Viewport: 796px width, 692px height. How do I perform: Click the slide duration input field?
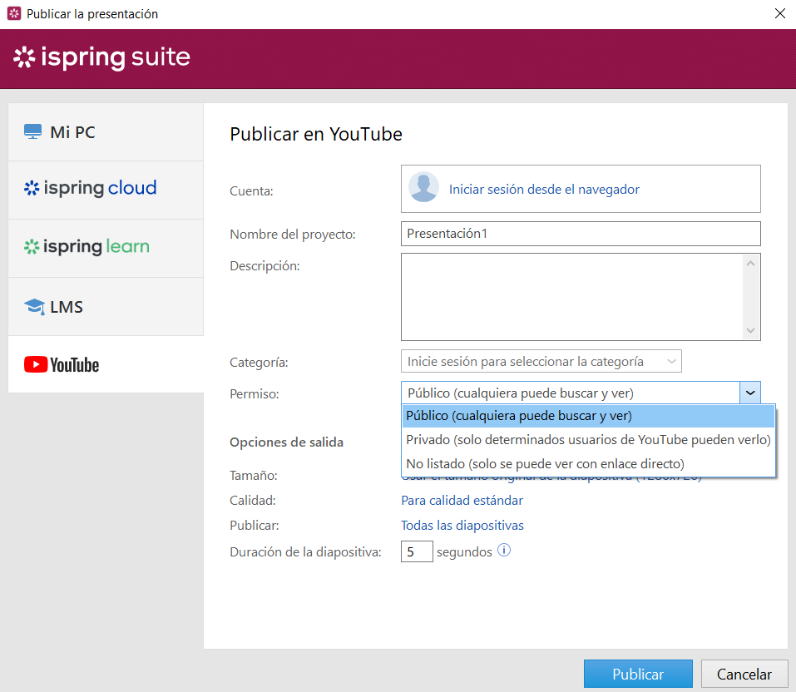(x=417, y=551)
